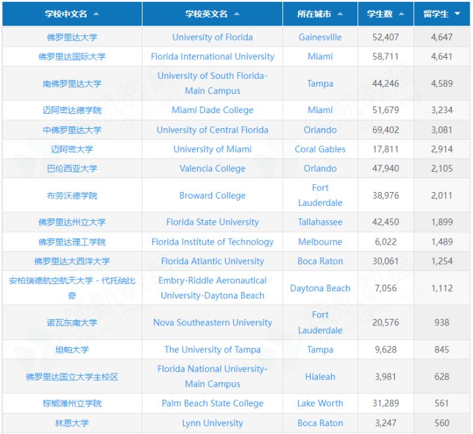
Task: Sort by 学生数 column header
Action: pyautogui.click(x=386, y=14)
